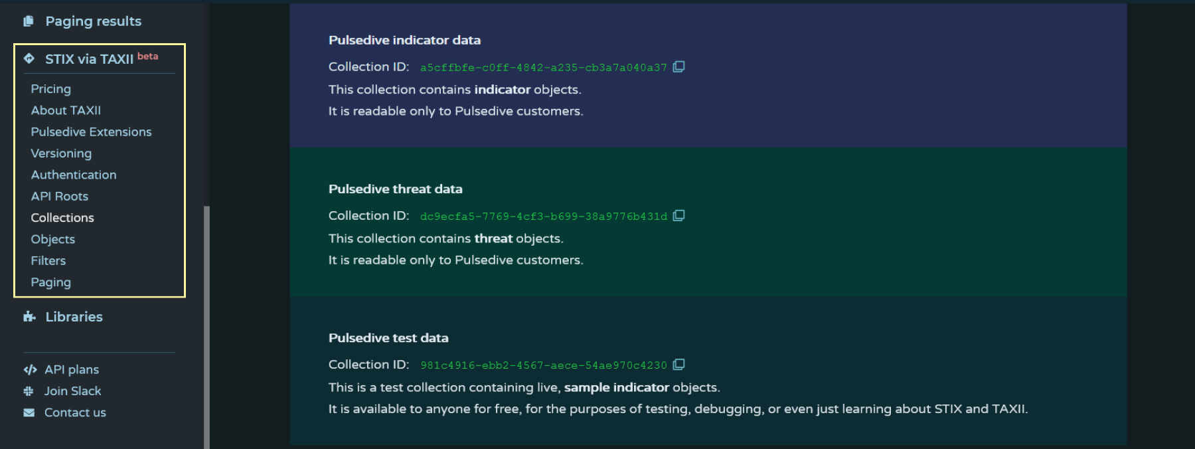The width and height of the screenshot is (1195, 449).
Task: Select the a5cffbfe-c0ff-4842-a235-cb3a7a040a37 collection ID
Action: [543, 67]
